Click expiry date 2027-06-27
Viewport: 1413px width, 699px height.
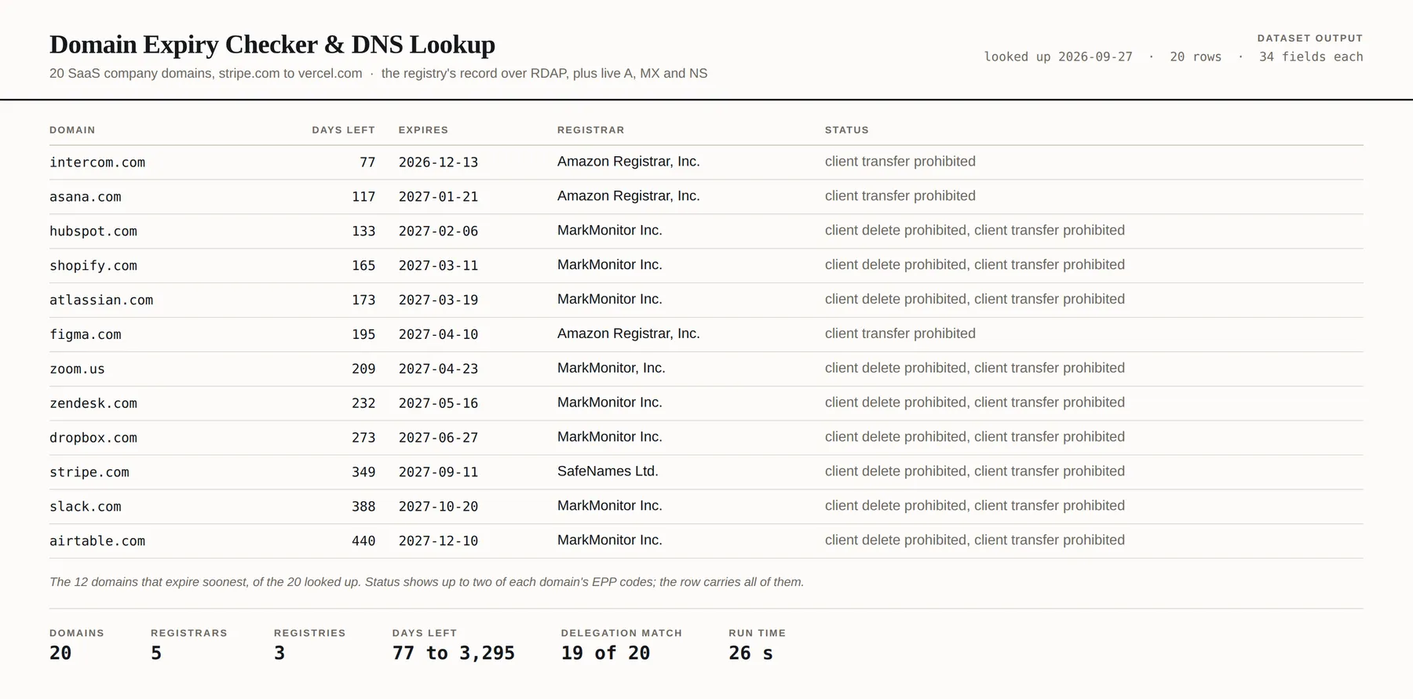438,439
